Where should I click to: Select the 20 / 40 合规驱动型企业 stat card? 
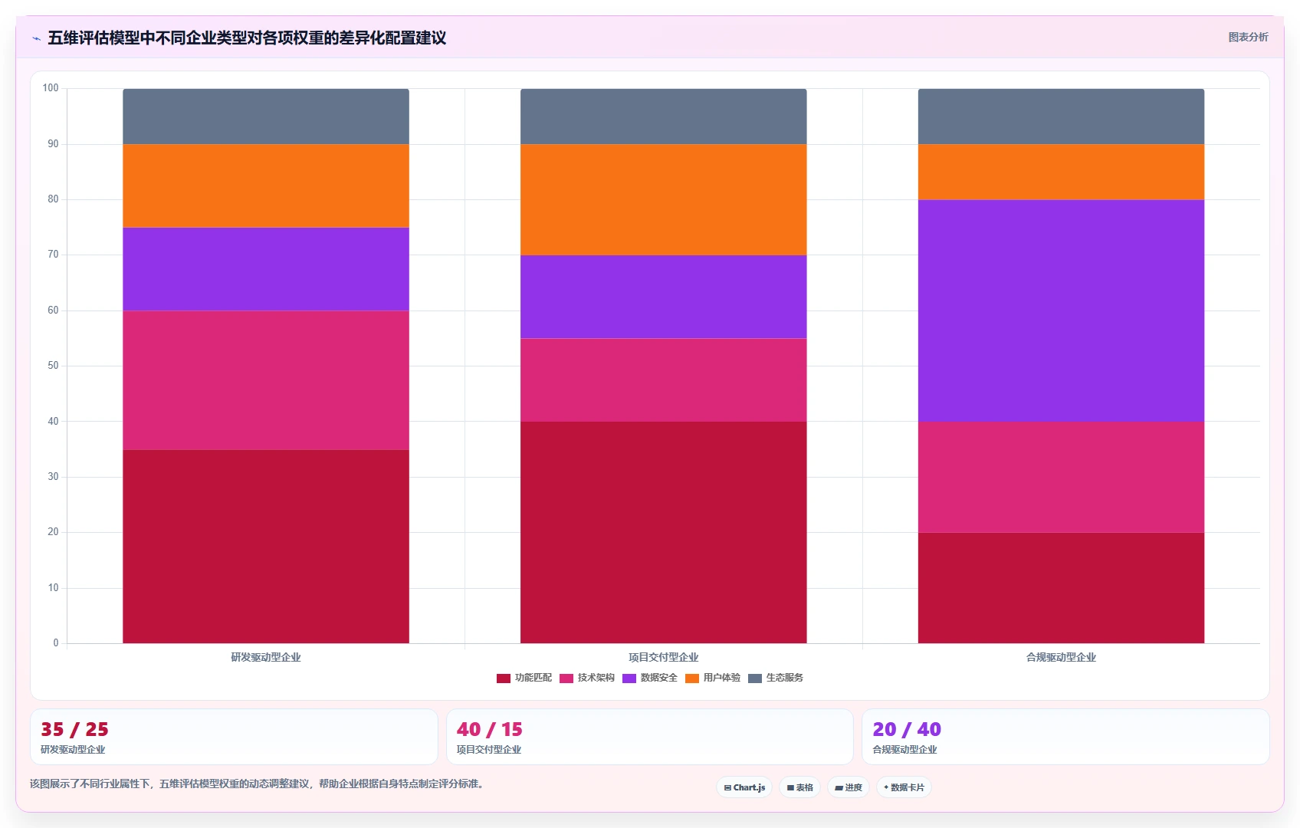coord(1065,737)
